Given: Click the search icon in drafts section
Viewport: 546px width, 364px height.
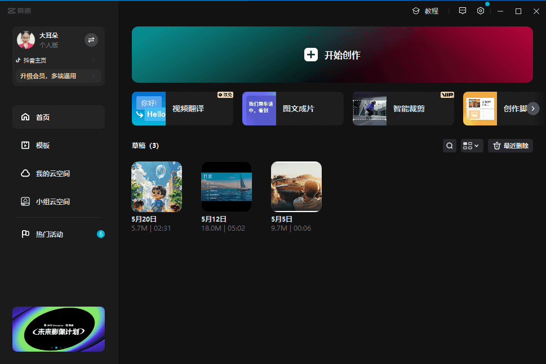Looking at the screenshot, I should point(450,146).
